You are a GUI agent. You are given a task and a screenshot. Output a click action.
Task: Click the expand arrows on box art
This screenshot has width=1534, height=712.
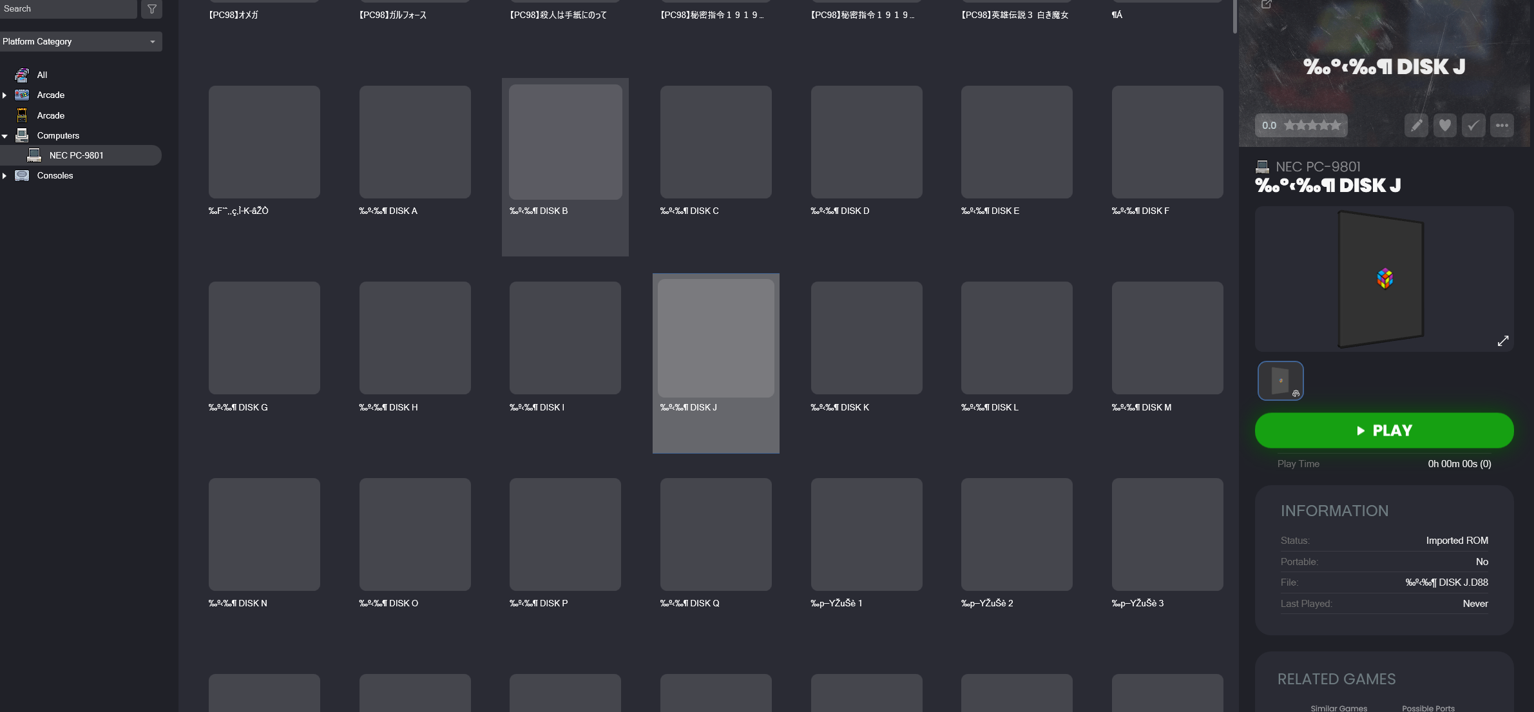(x=1503, y=341)
